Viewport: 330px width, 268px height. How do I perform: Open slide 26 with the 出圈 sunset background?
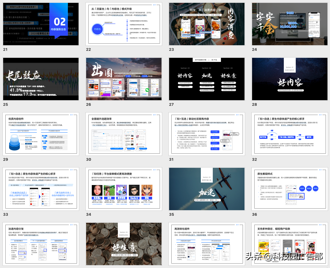(x=124, y=79)
